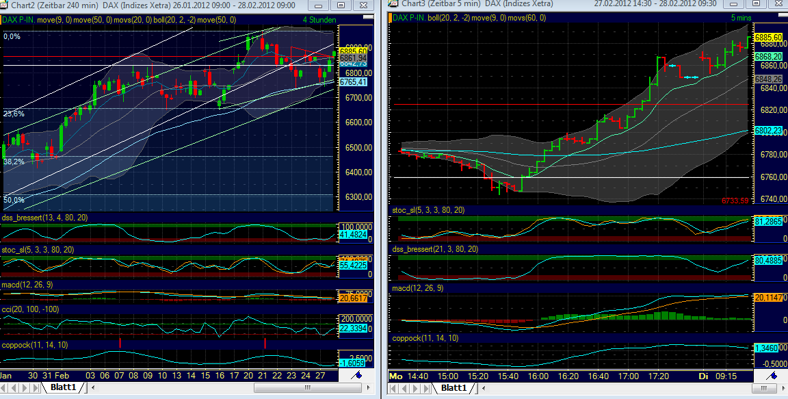Click the chart icon in Chart3 title bar
The height and width of the screenshot is (399, 788).
click(391, 5)
